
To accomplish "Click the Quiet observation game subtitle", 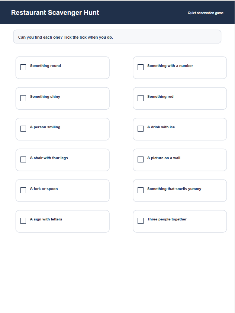I will [x=206, y=13].
